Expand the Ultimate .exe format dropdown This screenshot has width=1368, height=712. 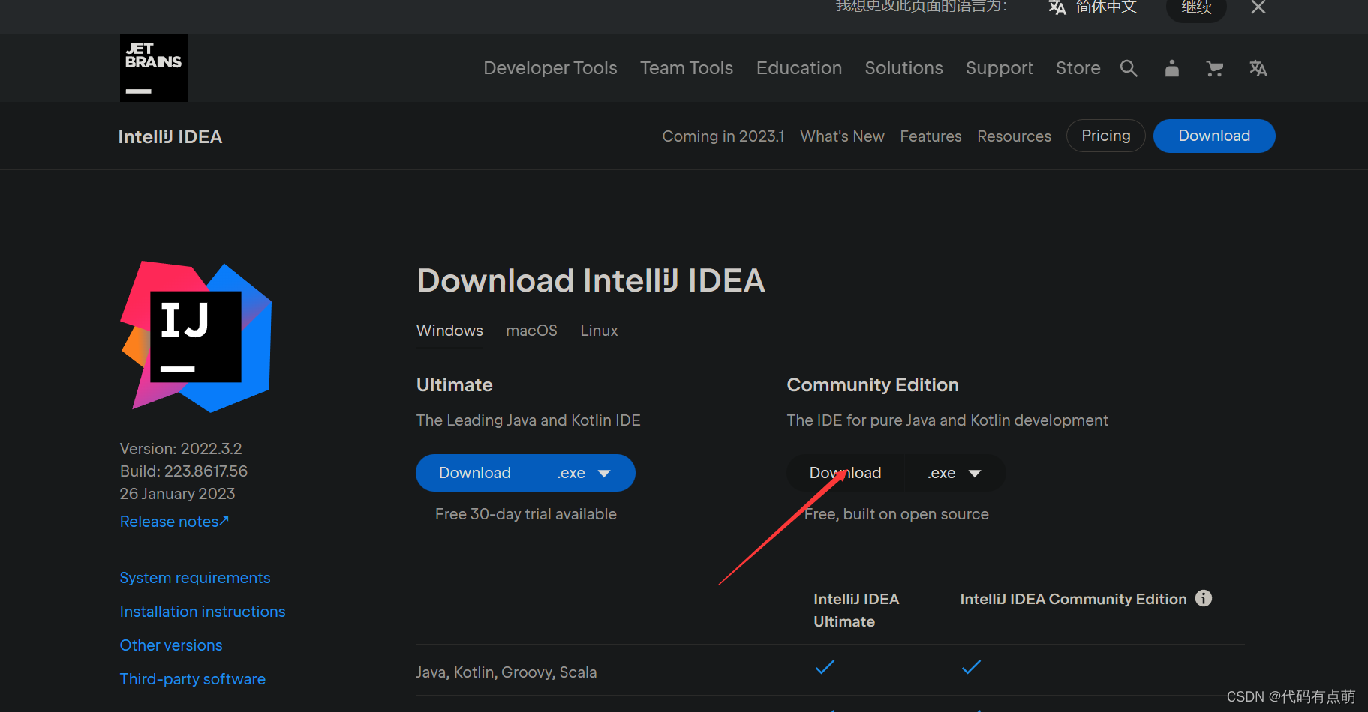(x=585, y=473)
